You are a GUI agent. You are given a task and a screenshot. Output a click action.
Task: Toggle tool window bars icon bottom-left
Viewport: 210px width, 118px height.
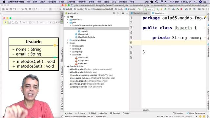62,117
